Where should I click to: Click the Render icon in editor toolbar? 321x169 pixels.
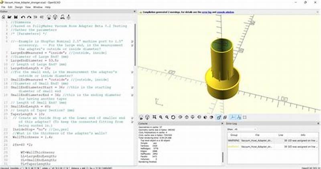tap(55, 17)
